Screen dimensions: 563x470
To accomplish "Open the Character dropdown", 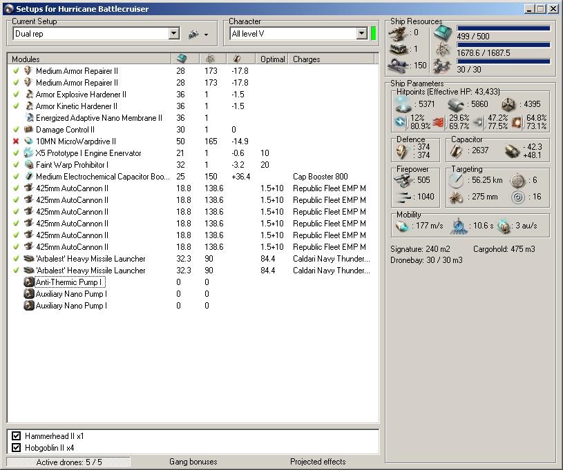I will tap(361, 34).
